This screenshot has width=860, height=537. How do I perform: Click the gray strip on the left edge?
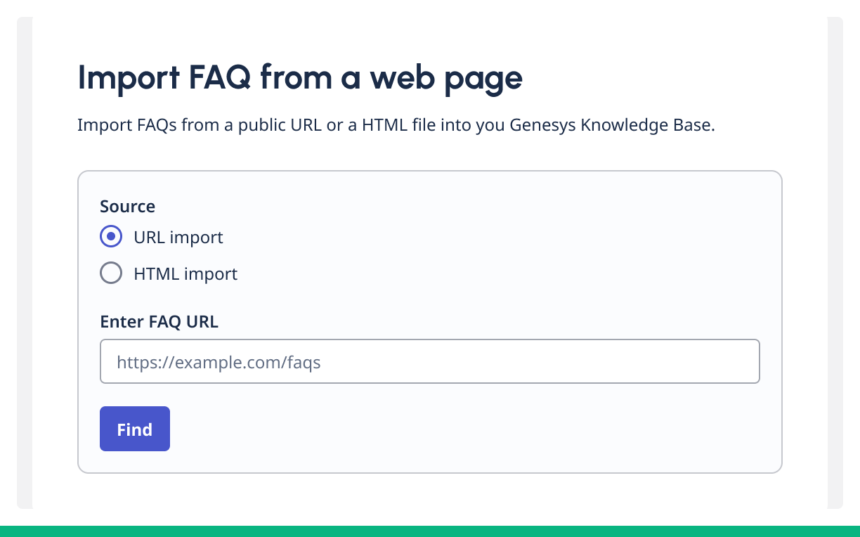point(25,261)
